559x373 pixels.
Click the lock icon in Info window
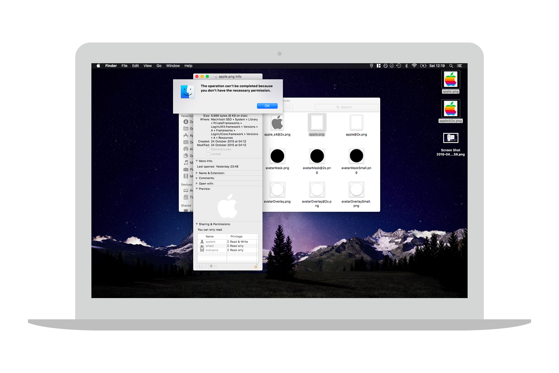coord(256,266)
